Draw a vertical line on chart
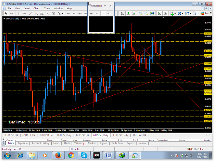 pyautogui.click(x=19, y=13)
